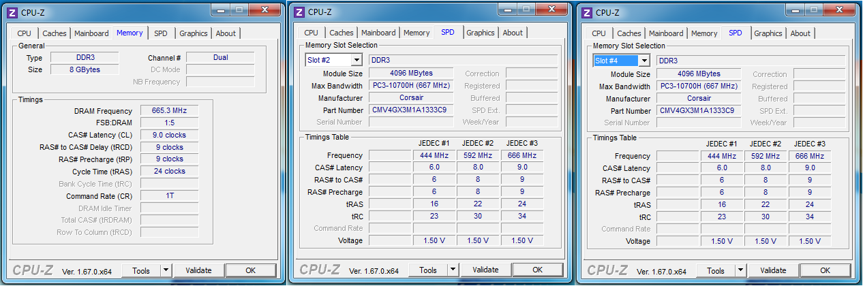Select the SPD tab in the Slot #4 window
Viewport: 863px width, 286px height.
coord(736,33)
